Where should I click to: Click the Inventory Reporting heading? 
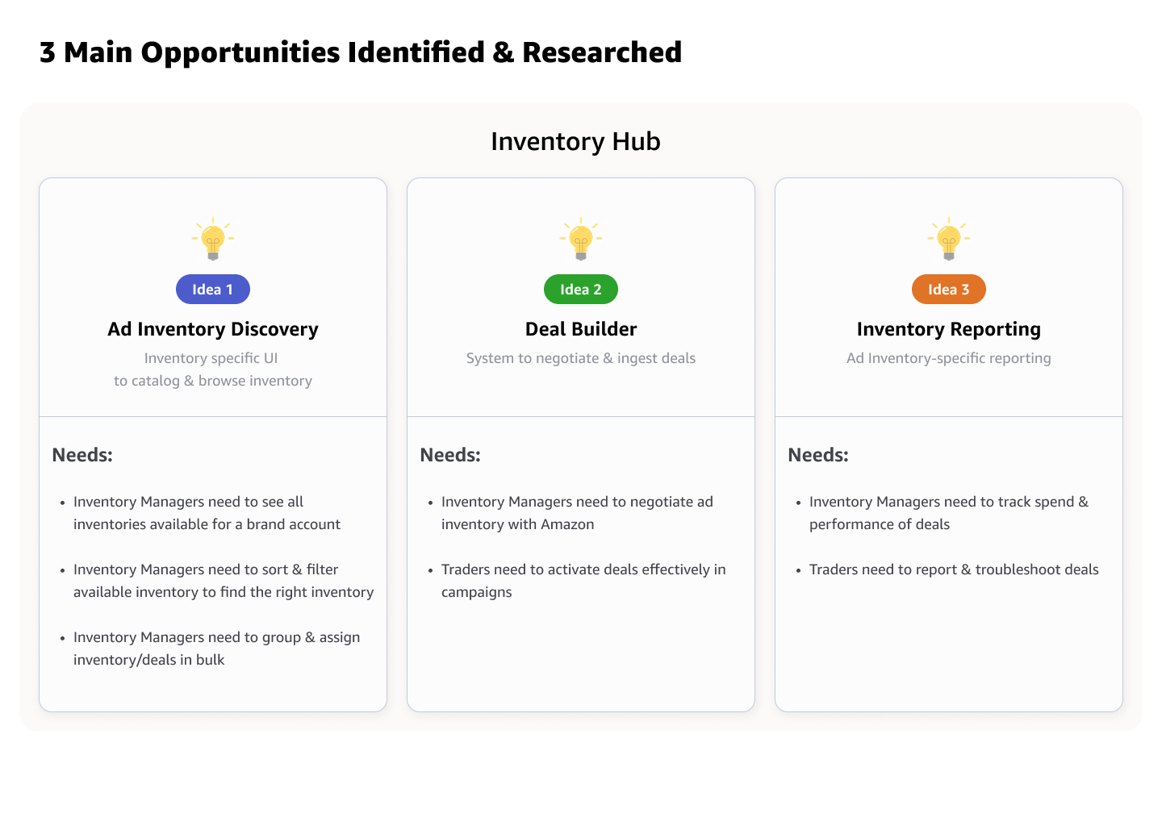click(x=949, y=329)
